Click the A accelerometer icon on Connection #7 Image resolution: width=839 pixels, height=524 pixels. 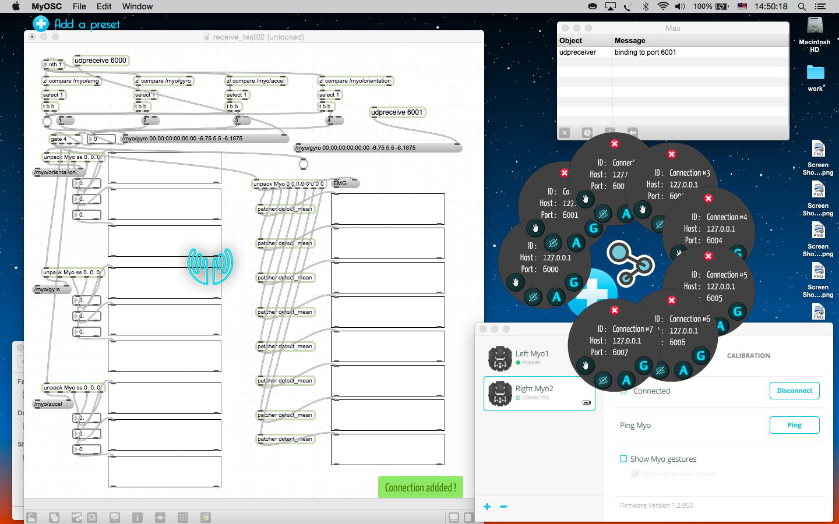[x=626, y=381]
